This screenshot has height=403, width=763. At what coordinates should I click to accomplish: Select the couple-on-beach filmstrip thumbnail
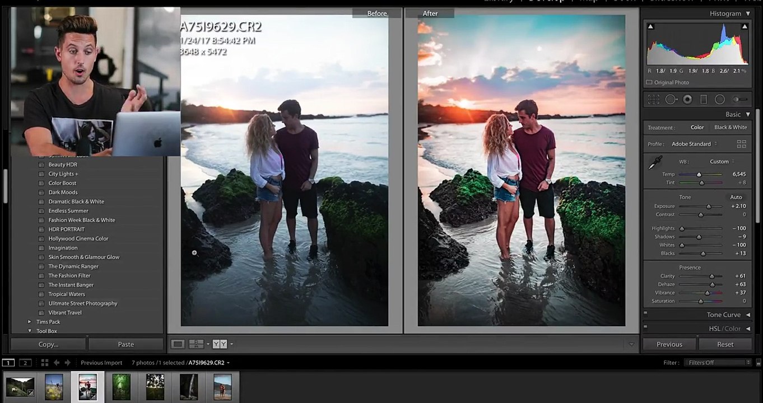pos(222,387)
